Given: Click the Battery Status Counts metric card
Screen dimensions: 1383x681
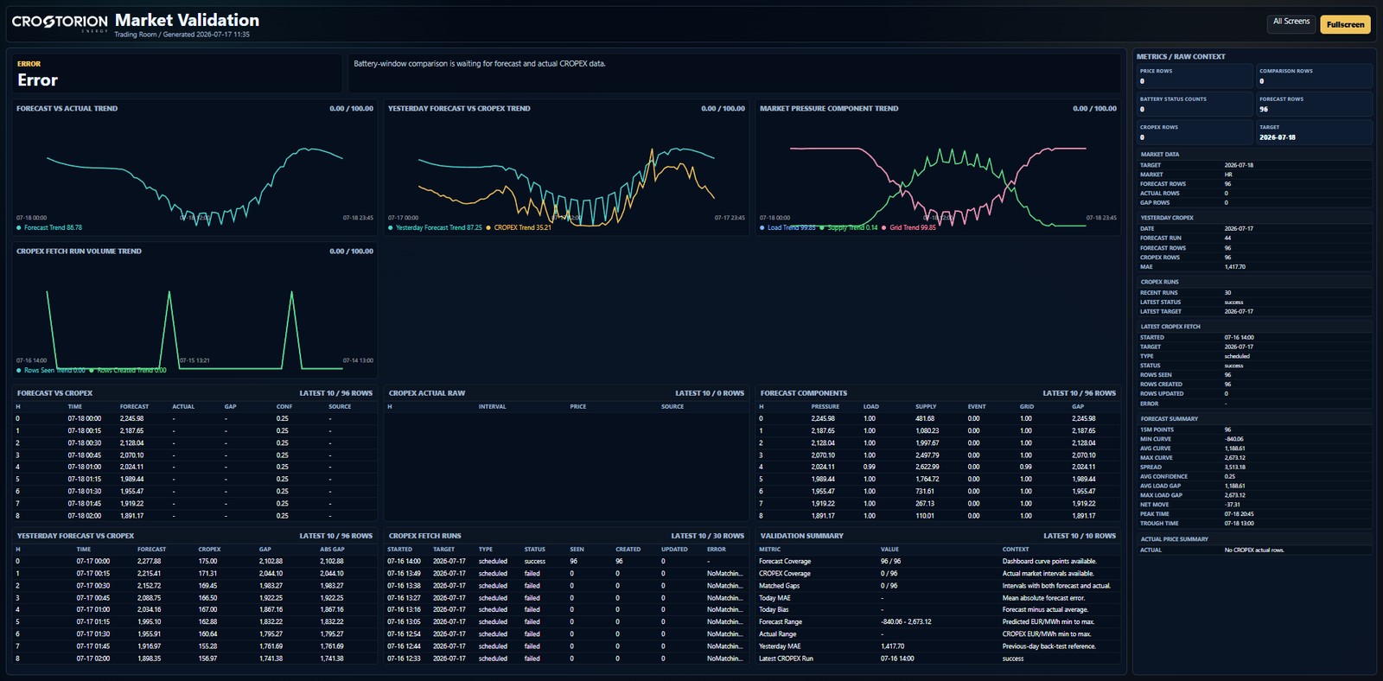Looking at the screenshot, I should coord(1195,104).
